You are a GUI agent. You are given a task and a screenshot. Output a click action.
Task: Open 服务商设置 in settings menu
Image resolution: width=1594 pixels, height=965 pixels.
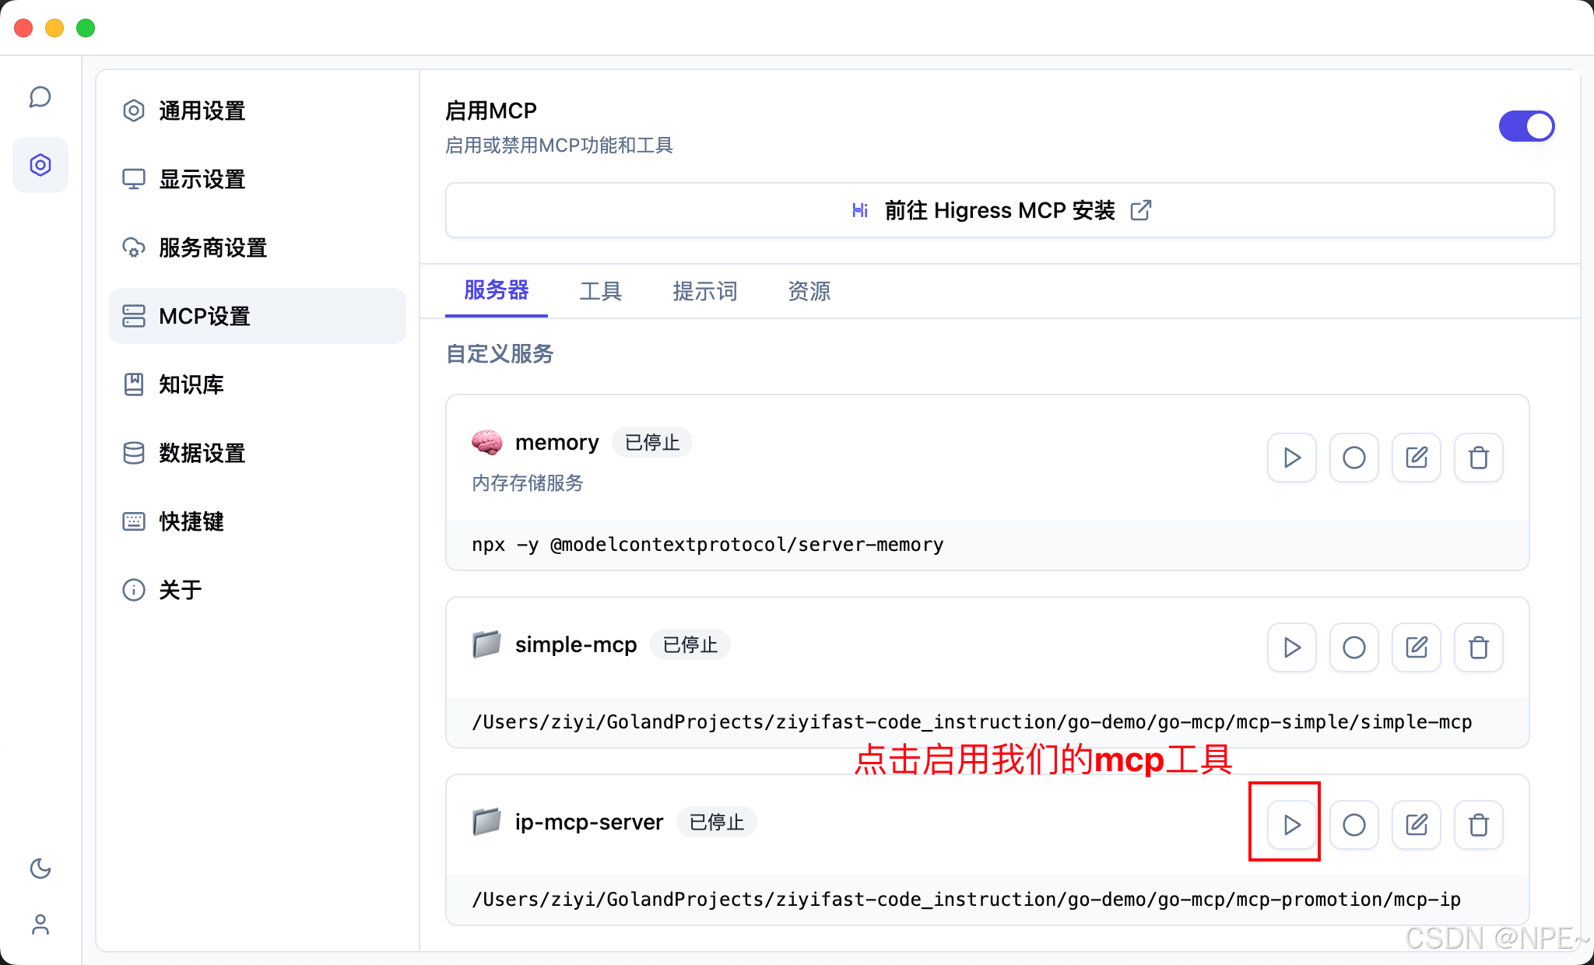(212, 247)
